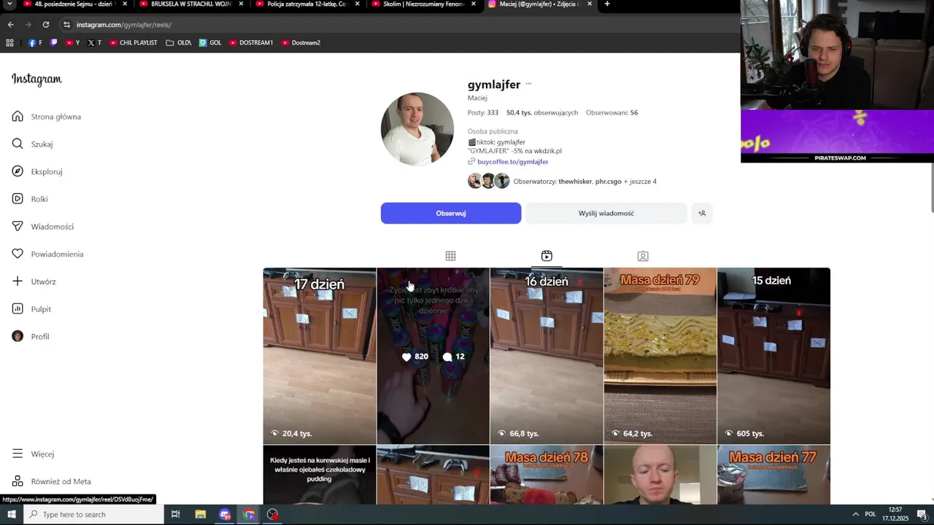Click POL language indicator
Screen dimensions: 934x525
[x=871, y=515]
